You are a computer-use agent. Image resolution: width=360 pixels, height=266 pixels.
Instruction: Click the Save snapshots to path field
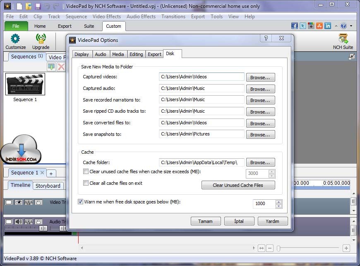click(x=202, y=134)
